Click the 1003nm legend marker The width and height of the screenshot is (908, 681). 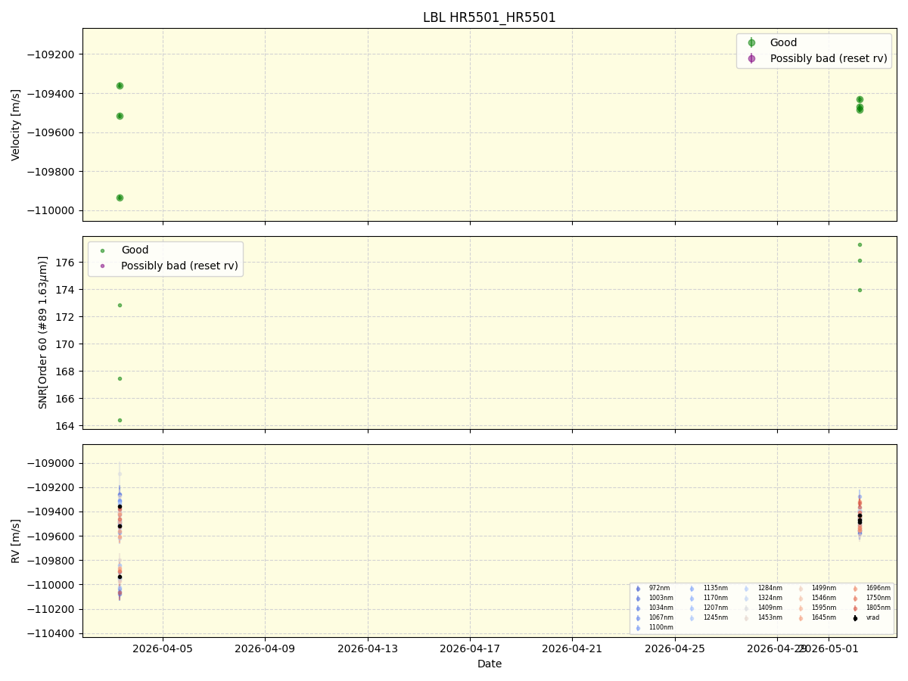click(x=638, y=599)
